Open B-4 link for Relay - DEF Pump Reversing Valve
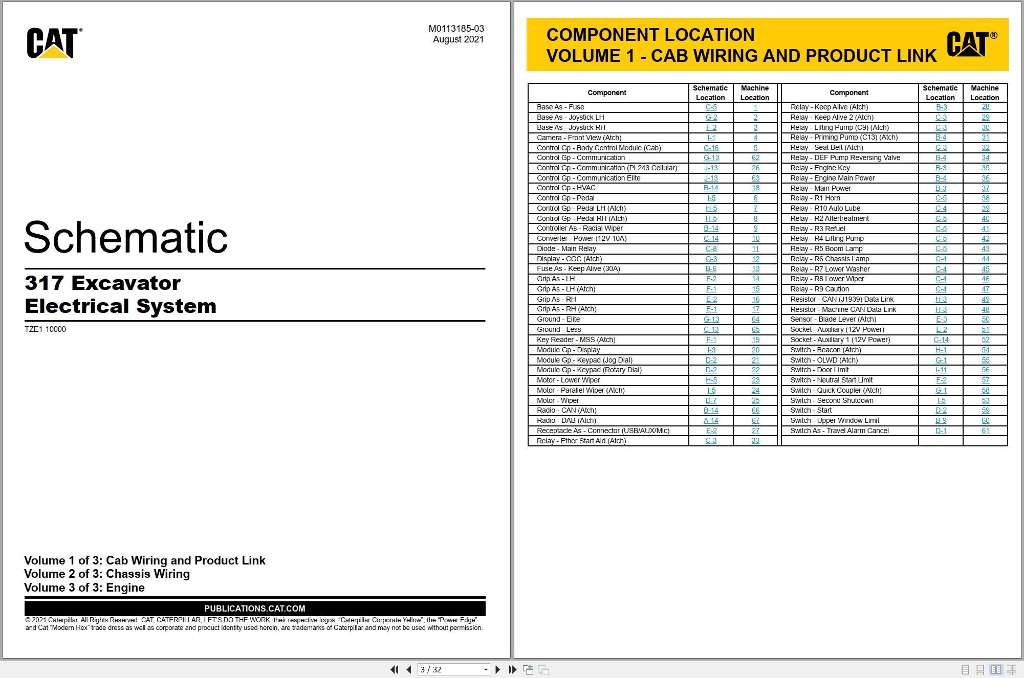 click(941, 158)
